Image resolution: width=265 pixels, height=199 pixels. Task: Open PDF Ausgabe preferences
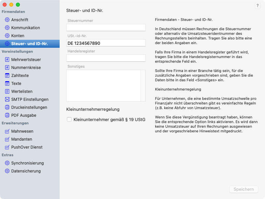pyautogui.click(x=24, y=115)
